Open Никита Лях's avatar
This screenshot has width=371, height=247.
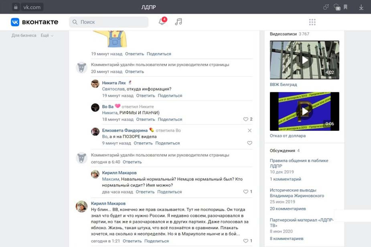click(95, 84)
